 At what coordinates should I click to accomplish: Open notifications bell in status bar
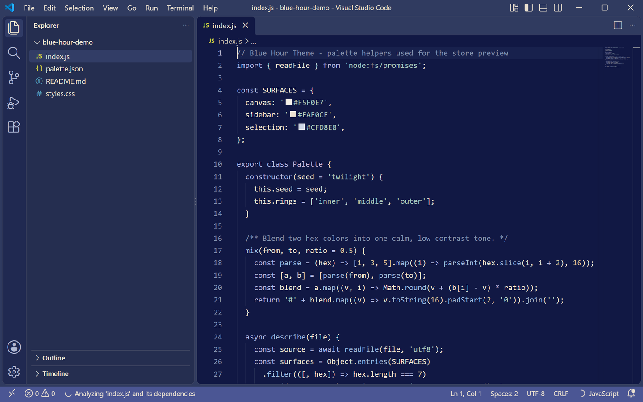coord(631,394)
